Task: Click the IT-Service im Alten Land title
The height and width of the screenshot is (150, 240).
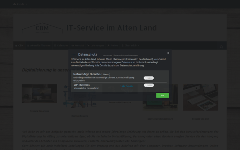Action: pyautogui.click(x=112, y=28)
